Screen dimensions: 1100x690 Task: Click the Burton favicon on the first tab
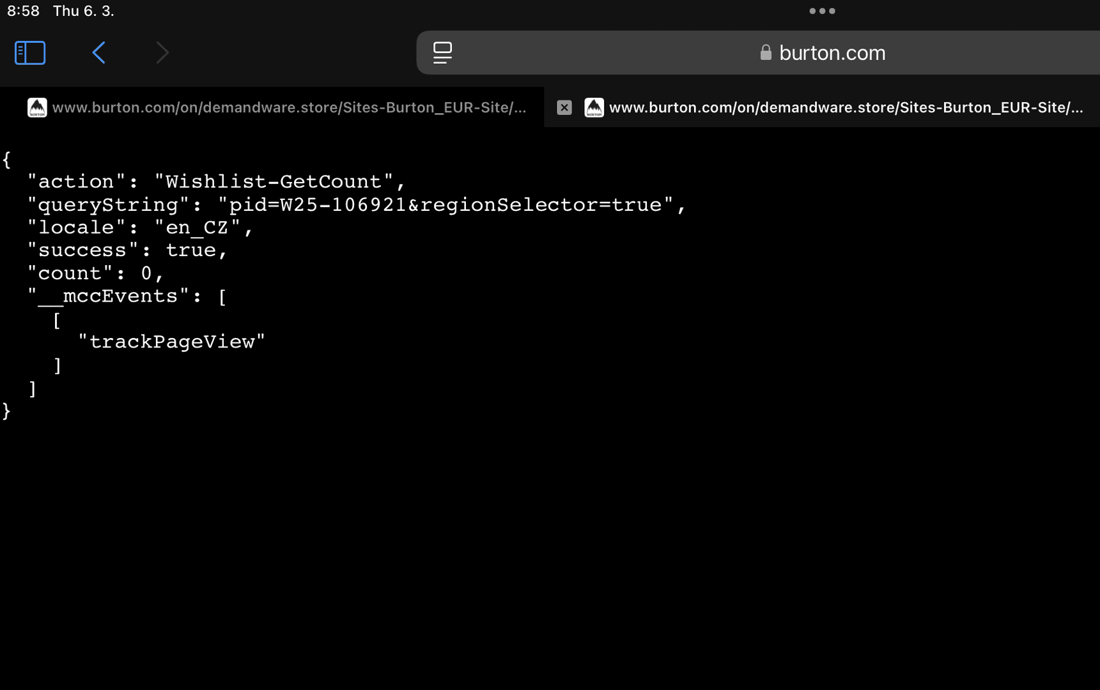click(x=37, y=107)
